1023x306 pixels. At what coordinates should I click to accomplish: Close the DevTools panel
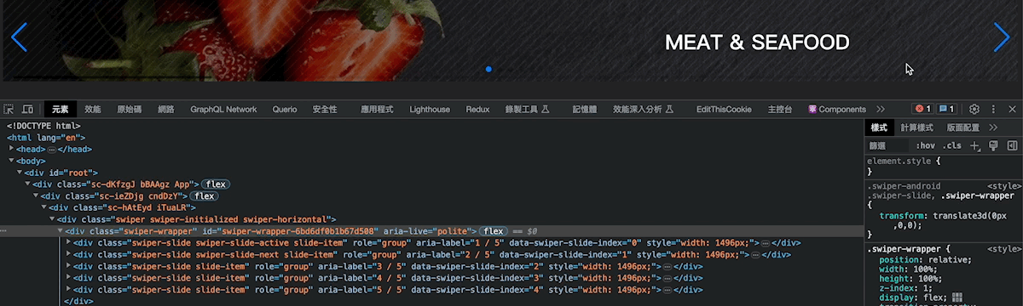click(x=1012, y=110)
